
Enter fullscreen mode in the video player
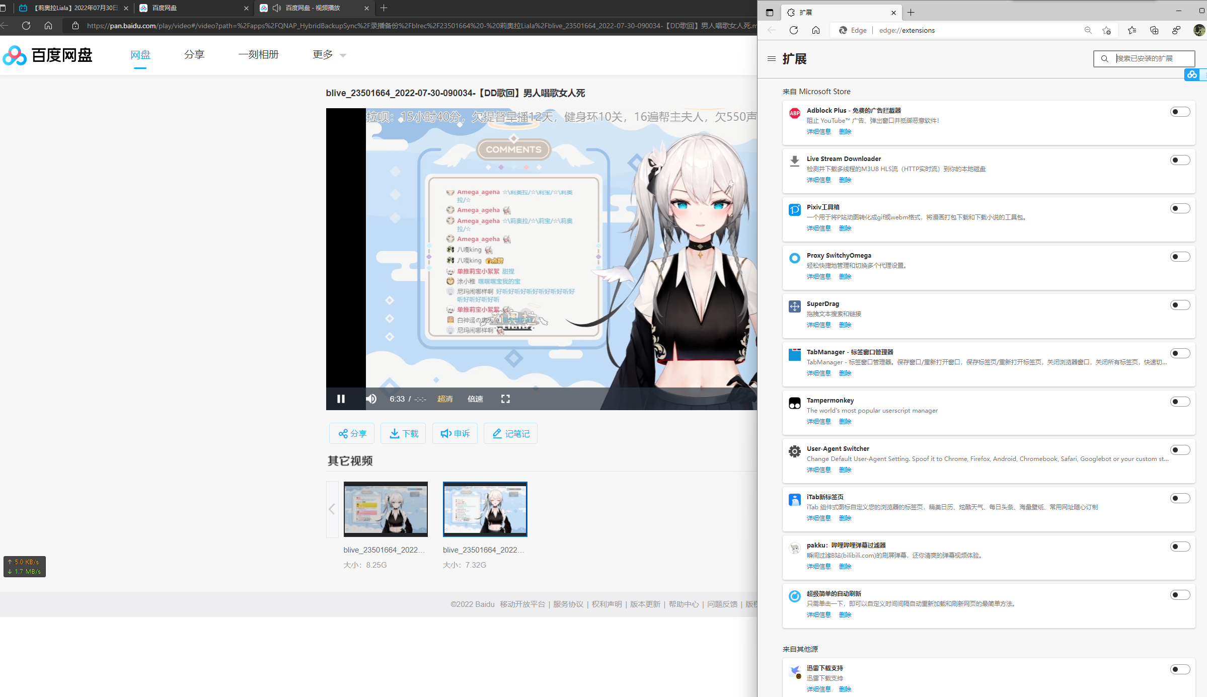505,399
